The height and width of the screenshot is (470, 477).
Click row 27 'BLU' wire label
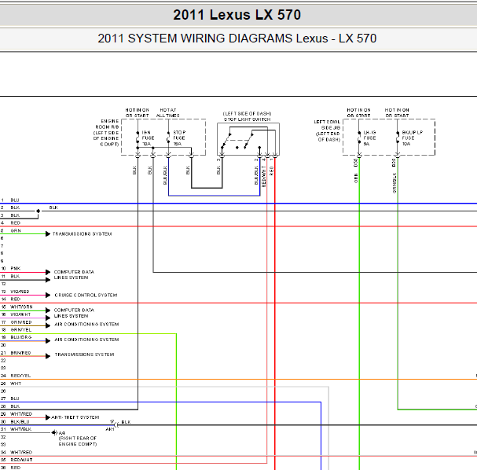(x=15, y=398)
